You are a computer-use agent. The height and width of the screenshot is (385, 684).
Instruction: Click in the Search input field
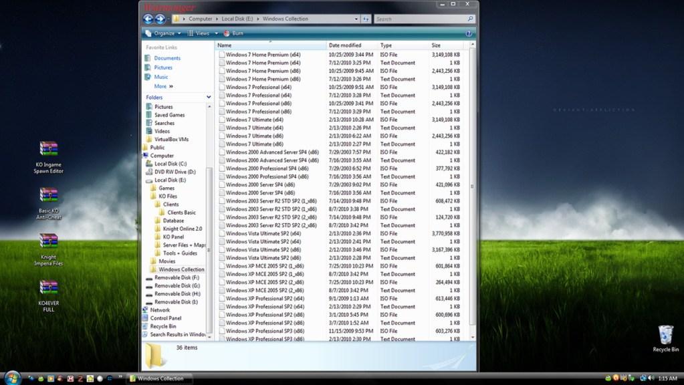pyautogui.click(x=420, y=19)
